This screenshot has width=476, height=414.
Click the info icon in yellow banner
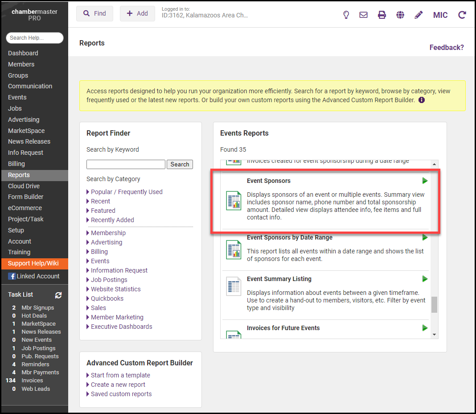pos(422,100)
